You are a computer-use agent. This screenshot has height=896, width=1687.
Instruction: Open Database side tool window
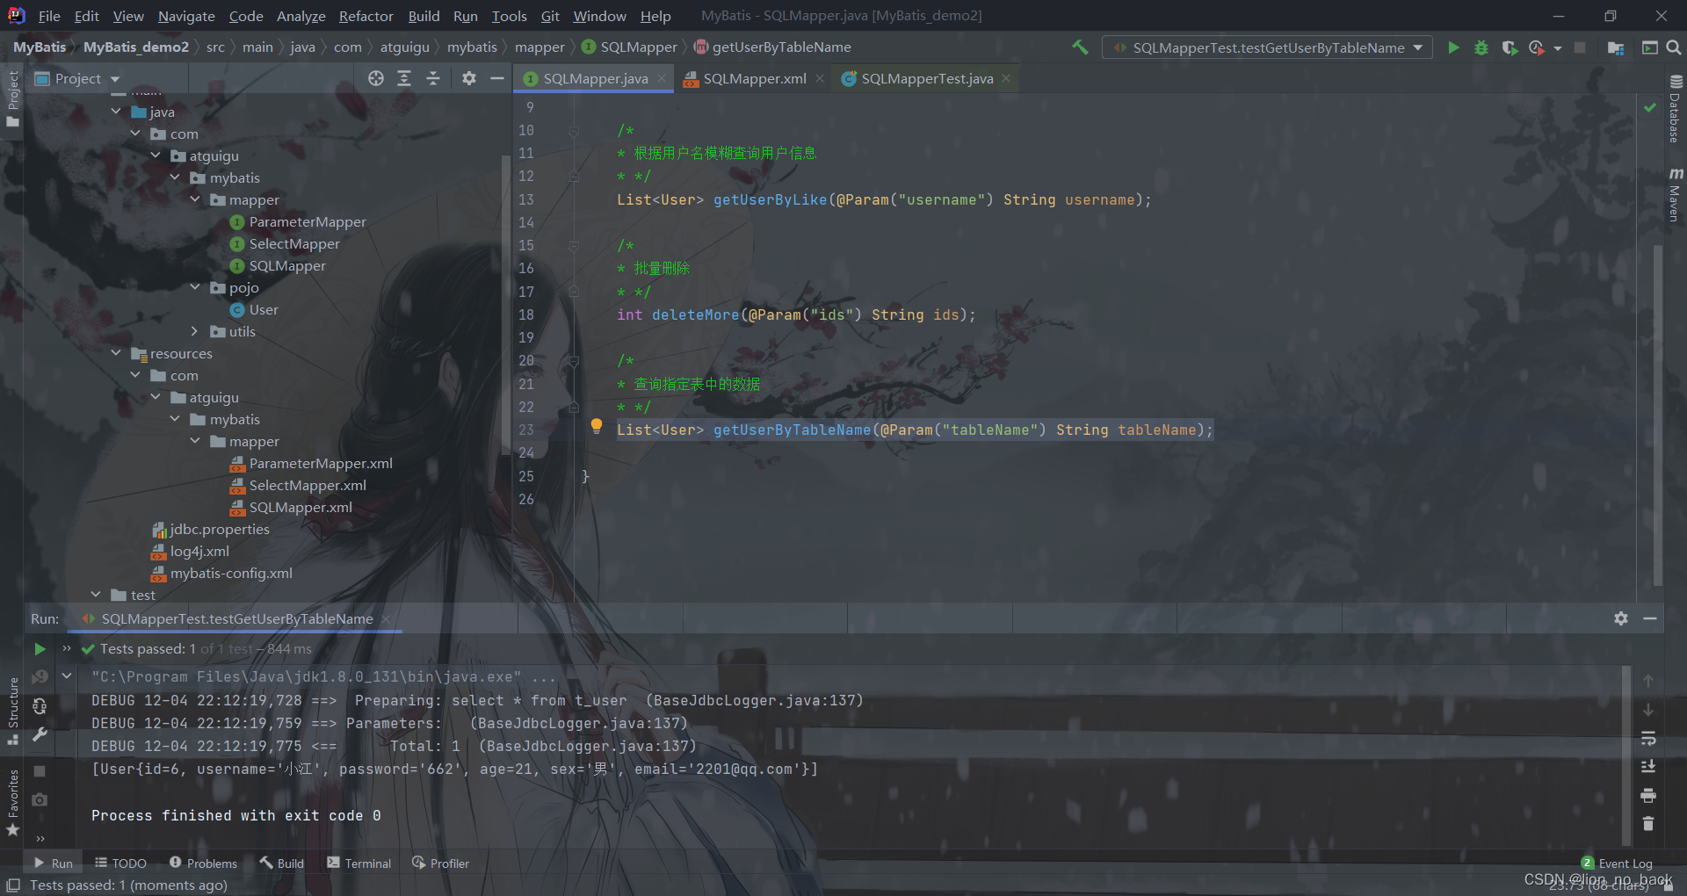click(1675, 109)
